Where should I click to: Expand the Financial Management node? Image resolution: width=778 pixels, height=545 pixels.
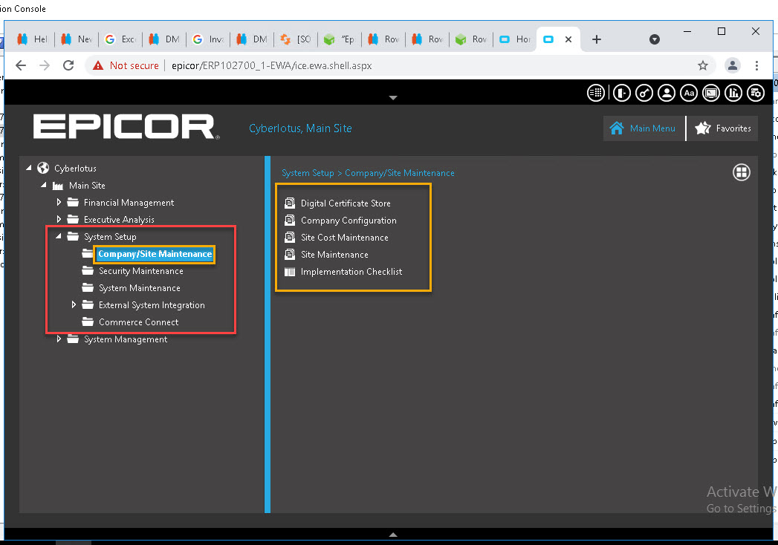[59, 202]
